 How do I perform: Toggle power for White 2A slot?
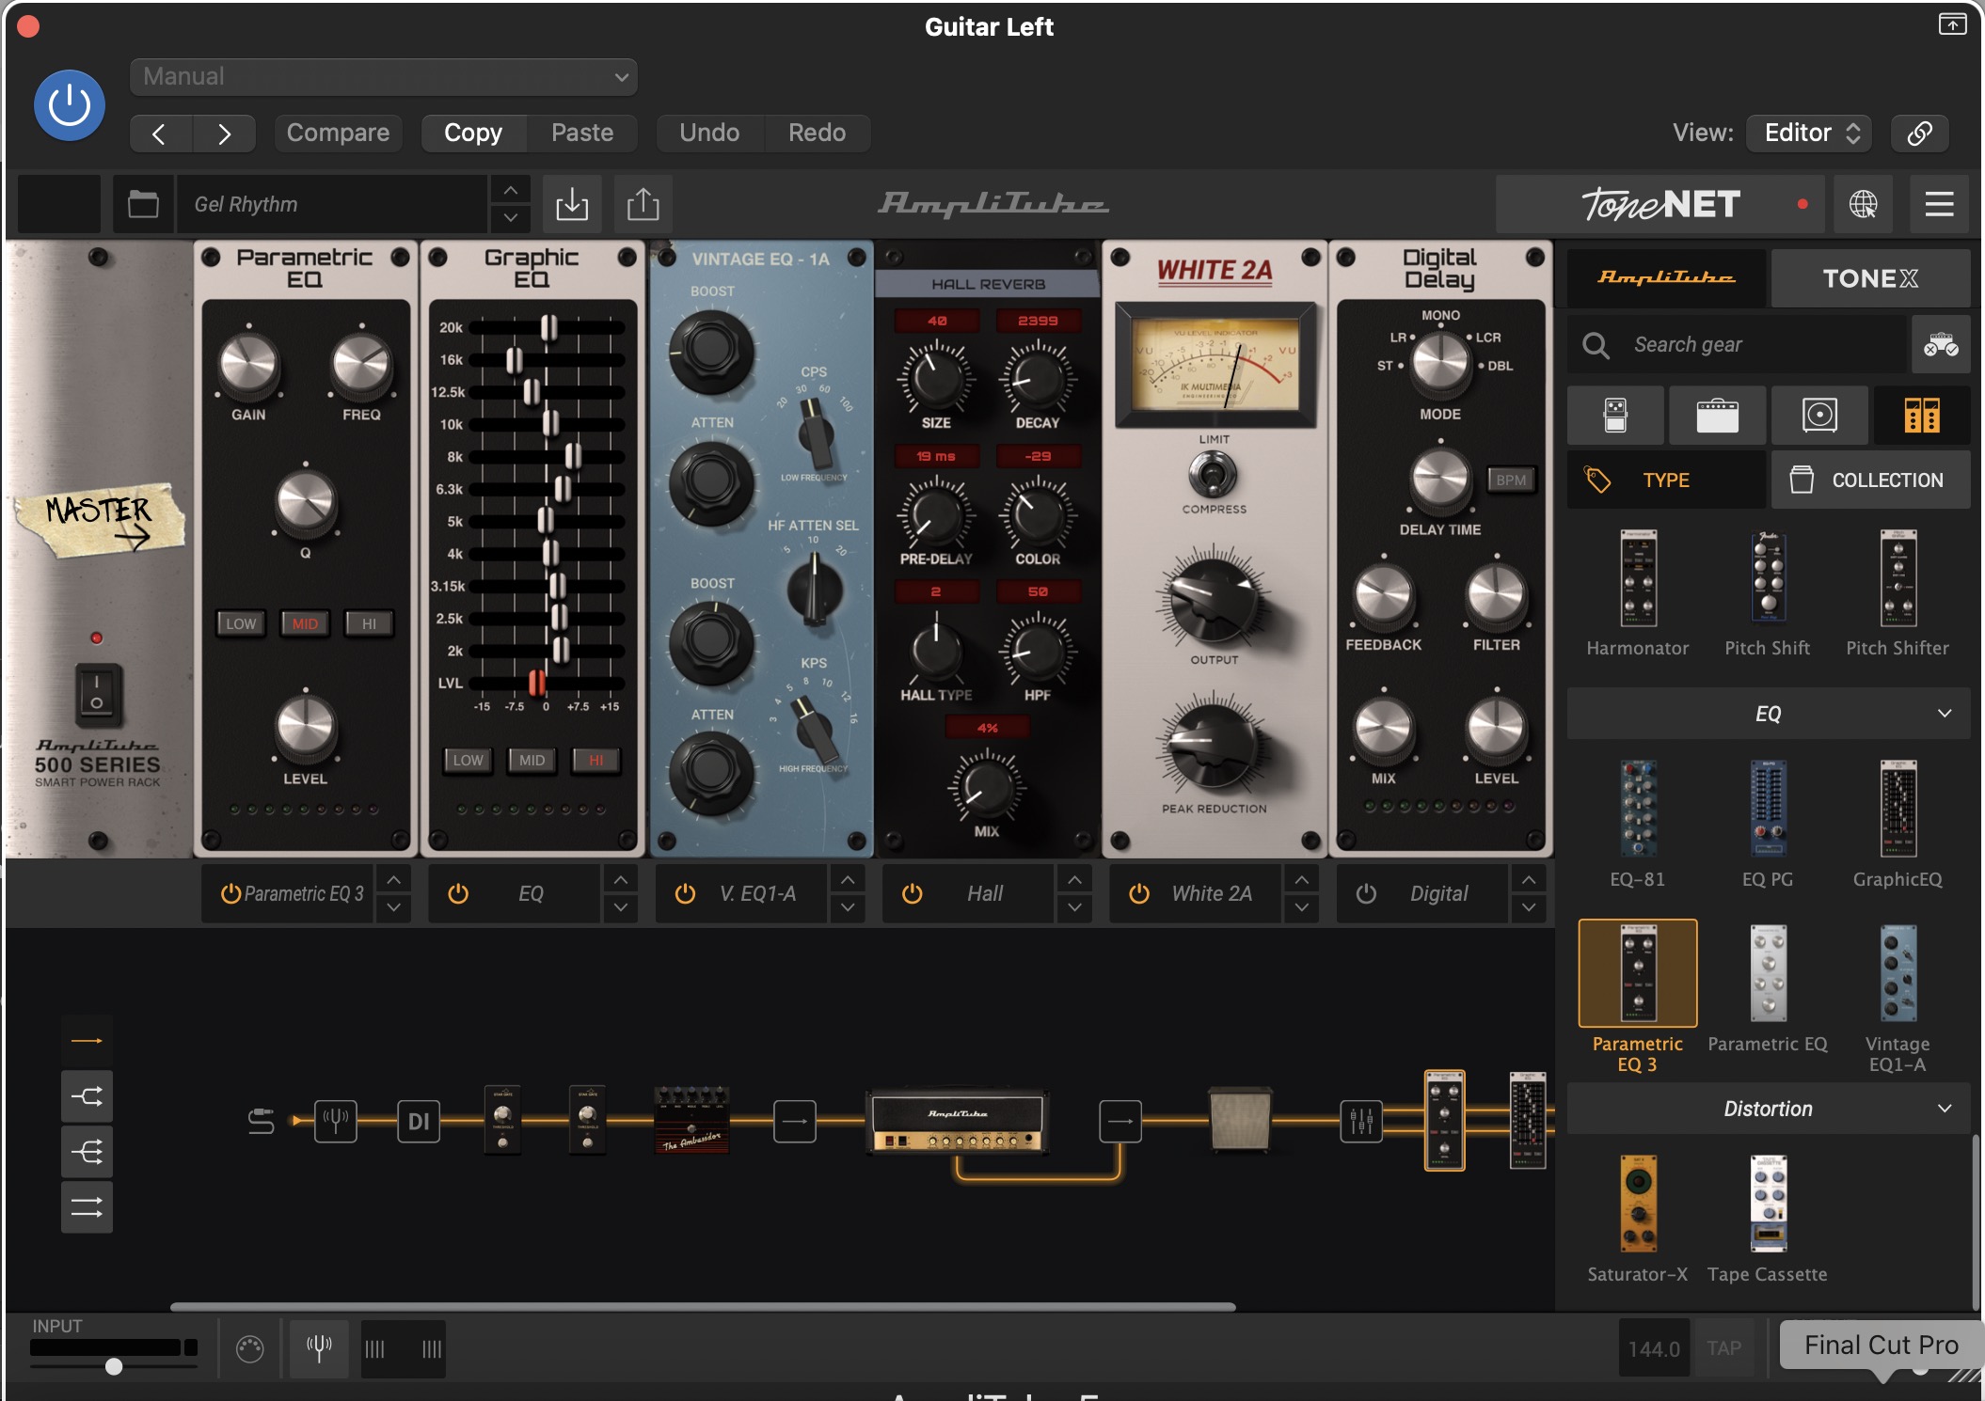point(1138,893)
